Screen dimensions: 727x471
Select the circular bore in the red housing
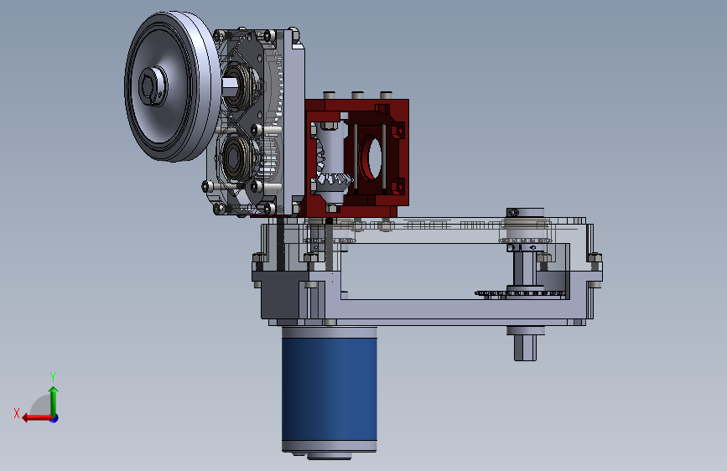tap(371, 158)
